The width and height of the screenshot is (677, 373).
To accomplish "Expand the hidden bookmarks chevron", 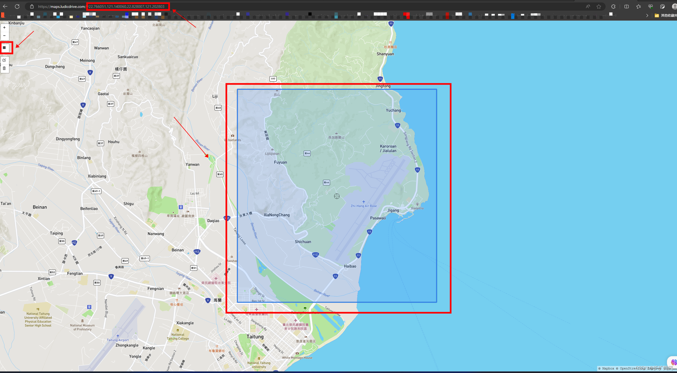I will coord(647,16).
